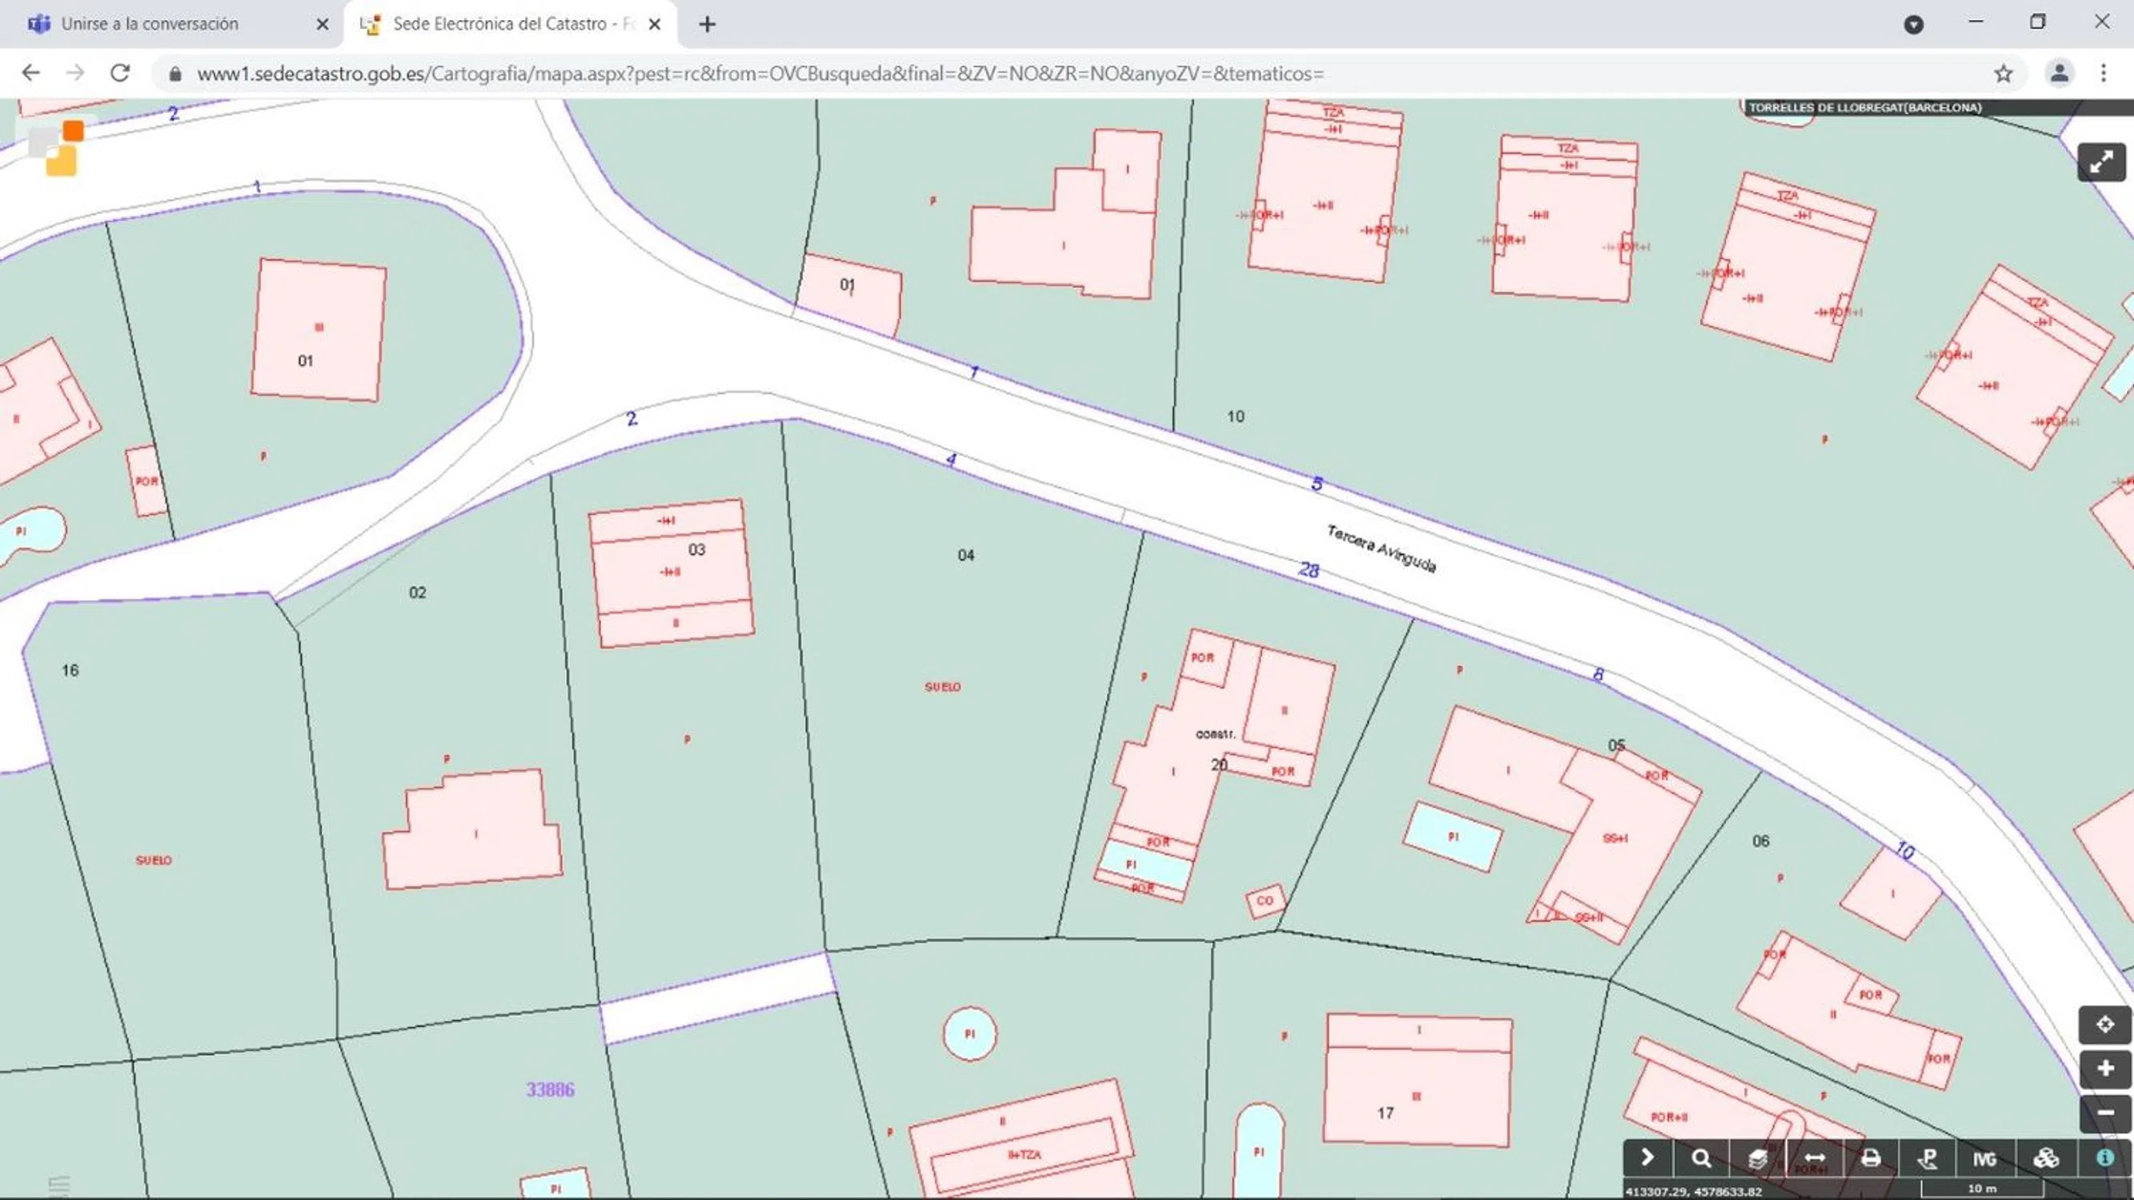Image resolution: width=2134 pixels, height=1200 pixels.
Task: Open the map search tool
Action: pyautogui.click(x=1702, y=1158)
